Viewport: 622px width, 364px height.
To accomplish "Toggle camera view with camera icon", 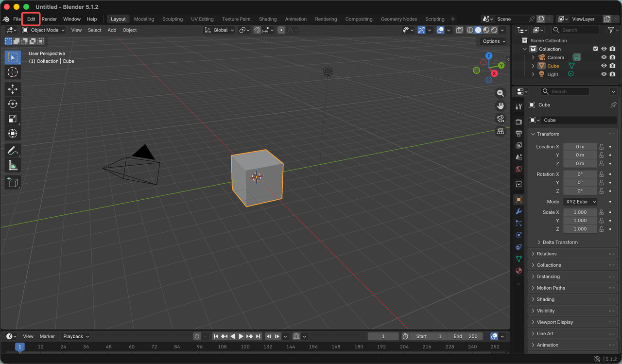I will click(x=501, y=119).
